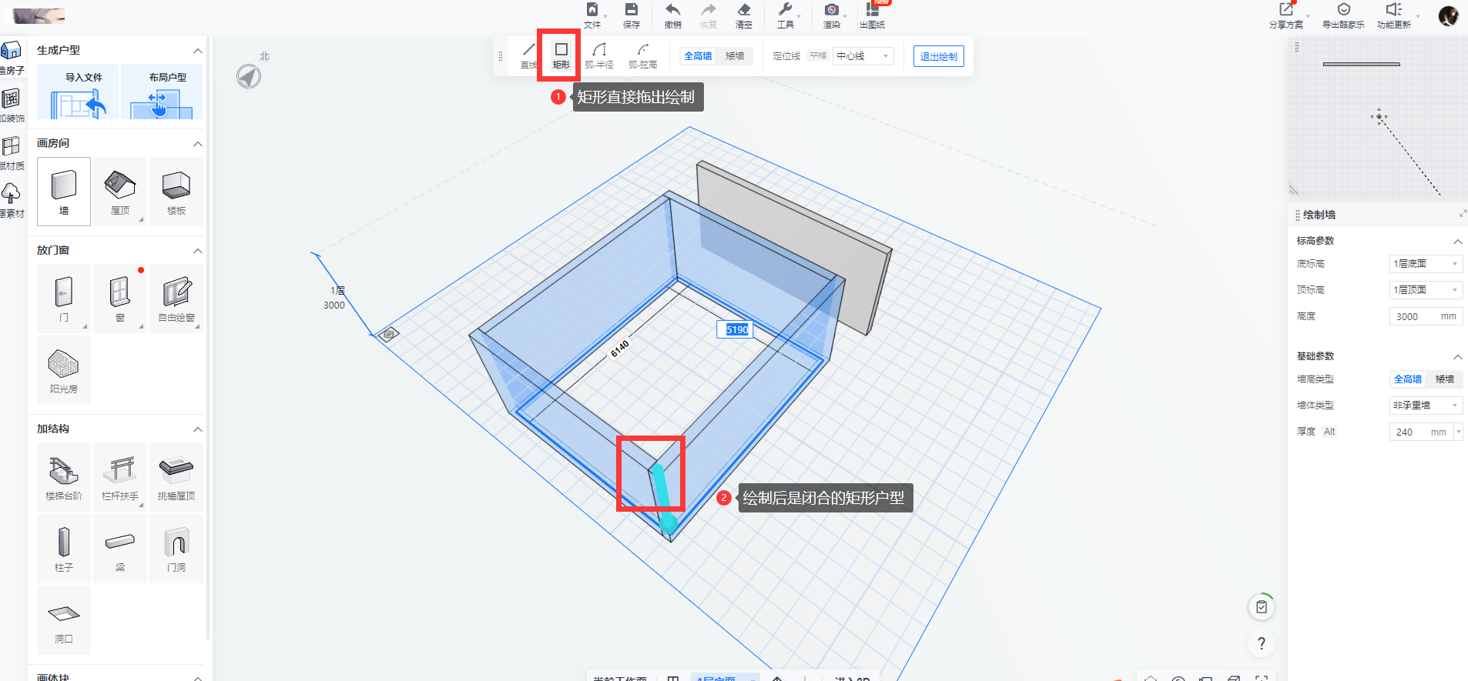Select the 柱子 column structure icon
This screenshot has height=681, width=1468.
coord(64,548)
